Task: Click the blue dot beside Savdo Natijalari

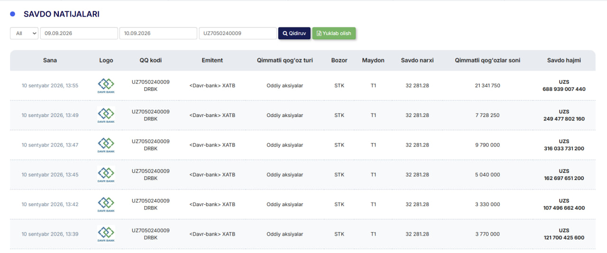Action: (13, 14)
